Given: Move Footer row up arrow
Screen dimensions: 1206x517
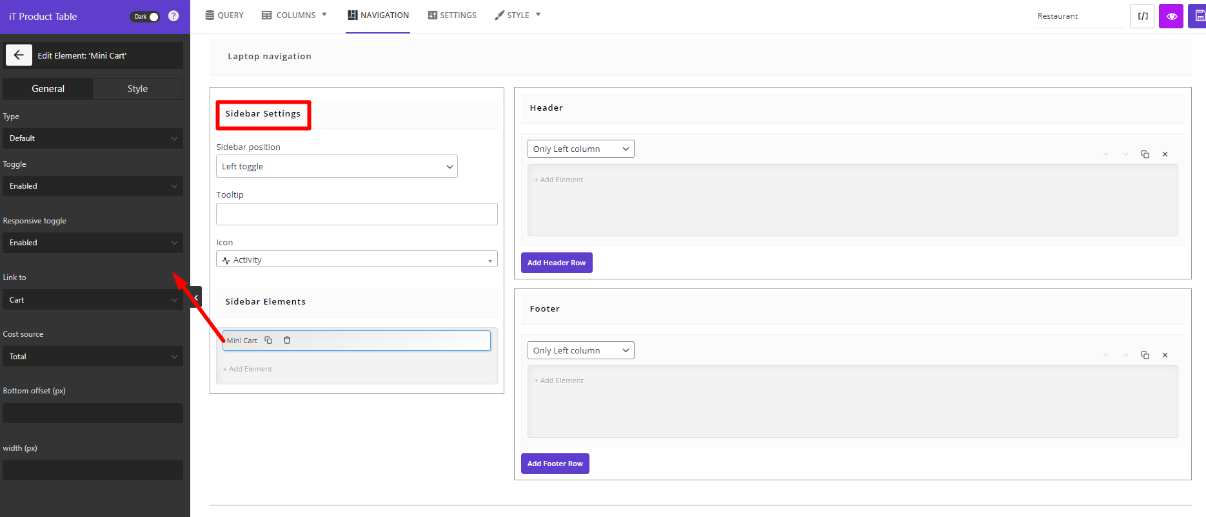Looking at the screenshot, I should (x=1105, y=355).
